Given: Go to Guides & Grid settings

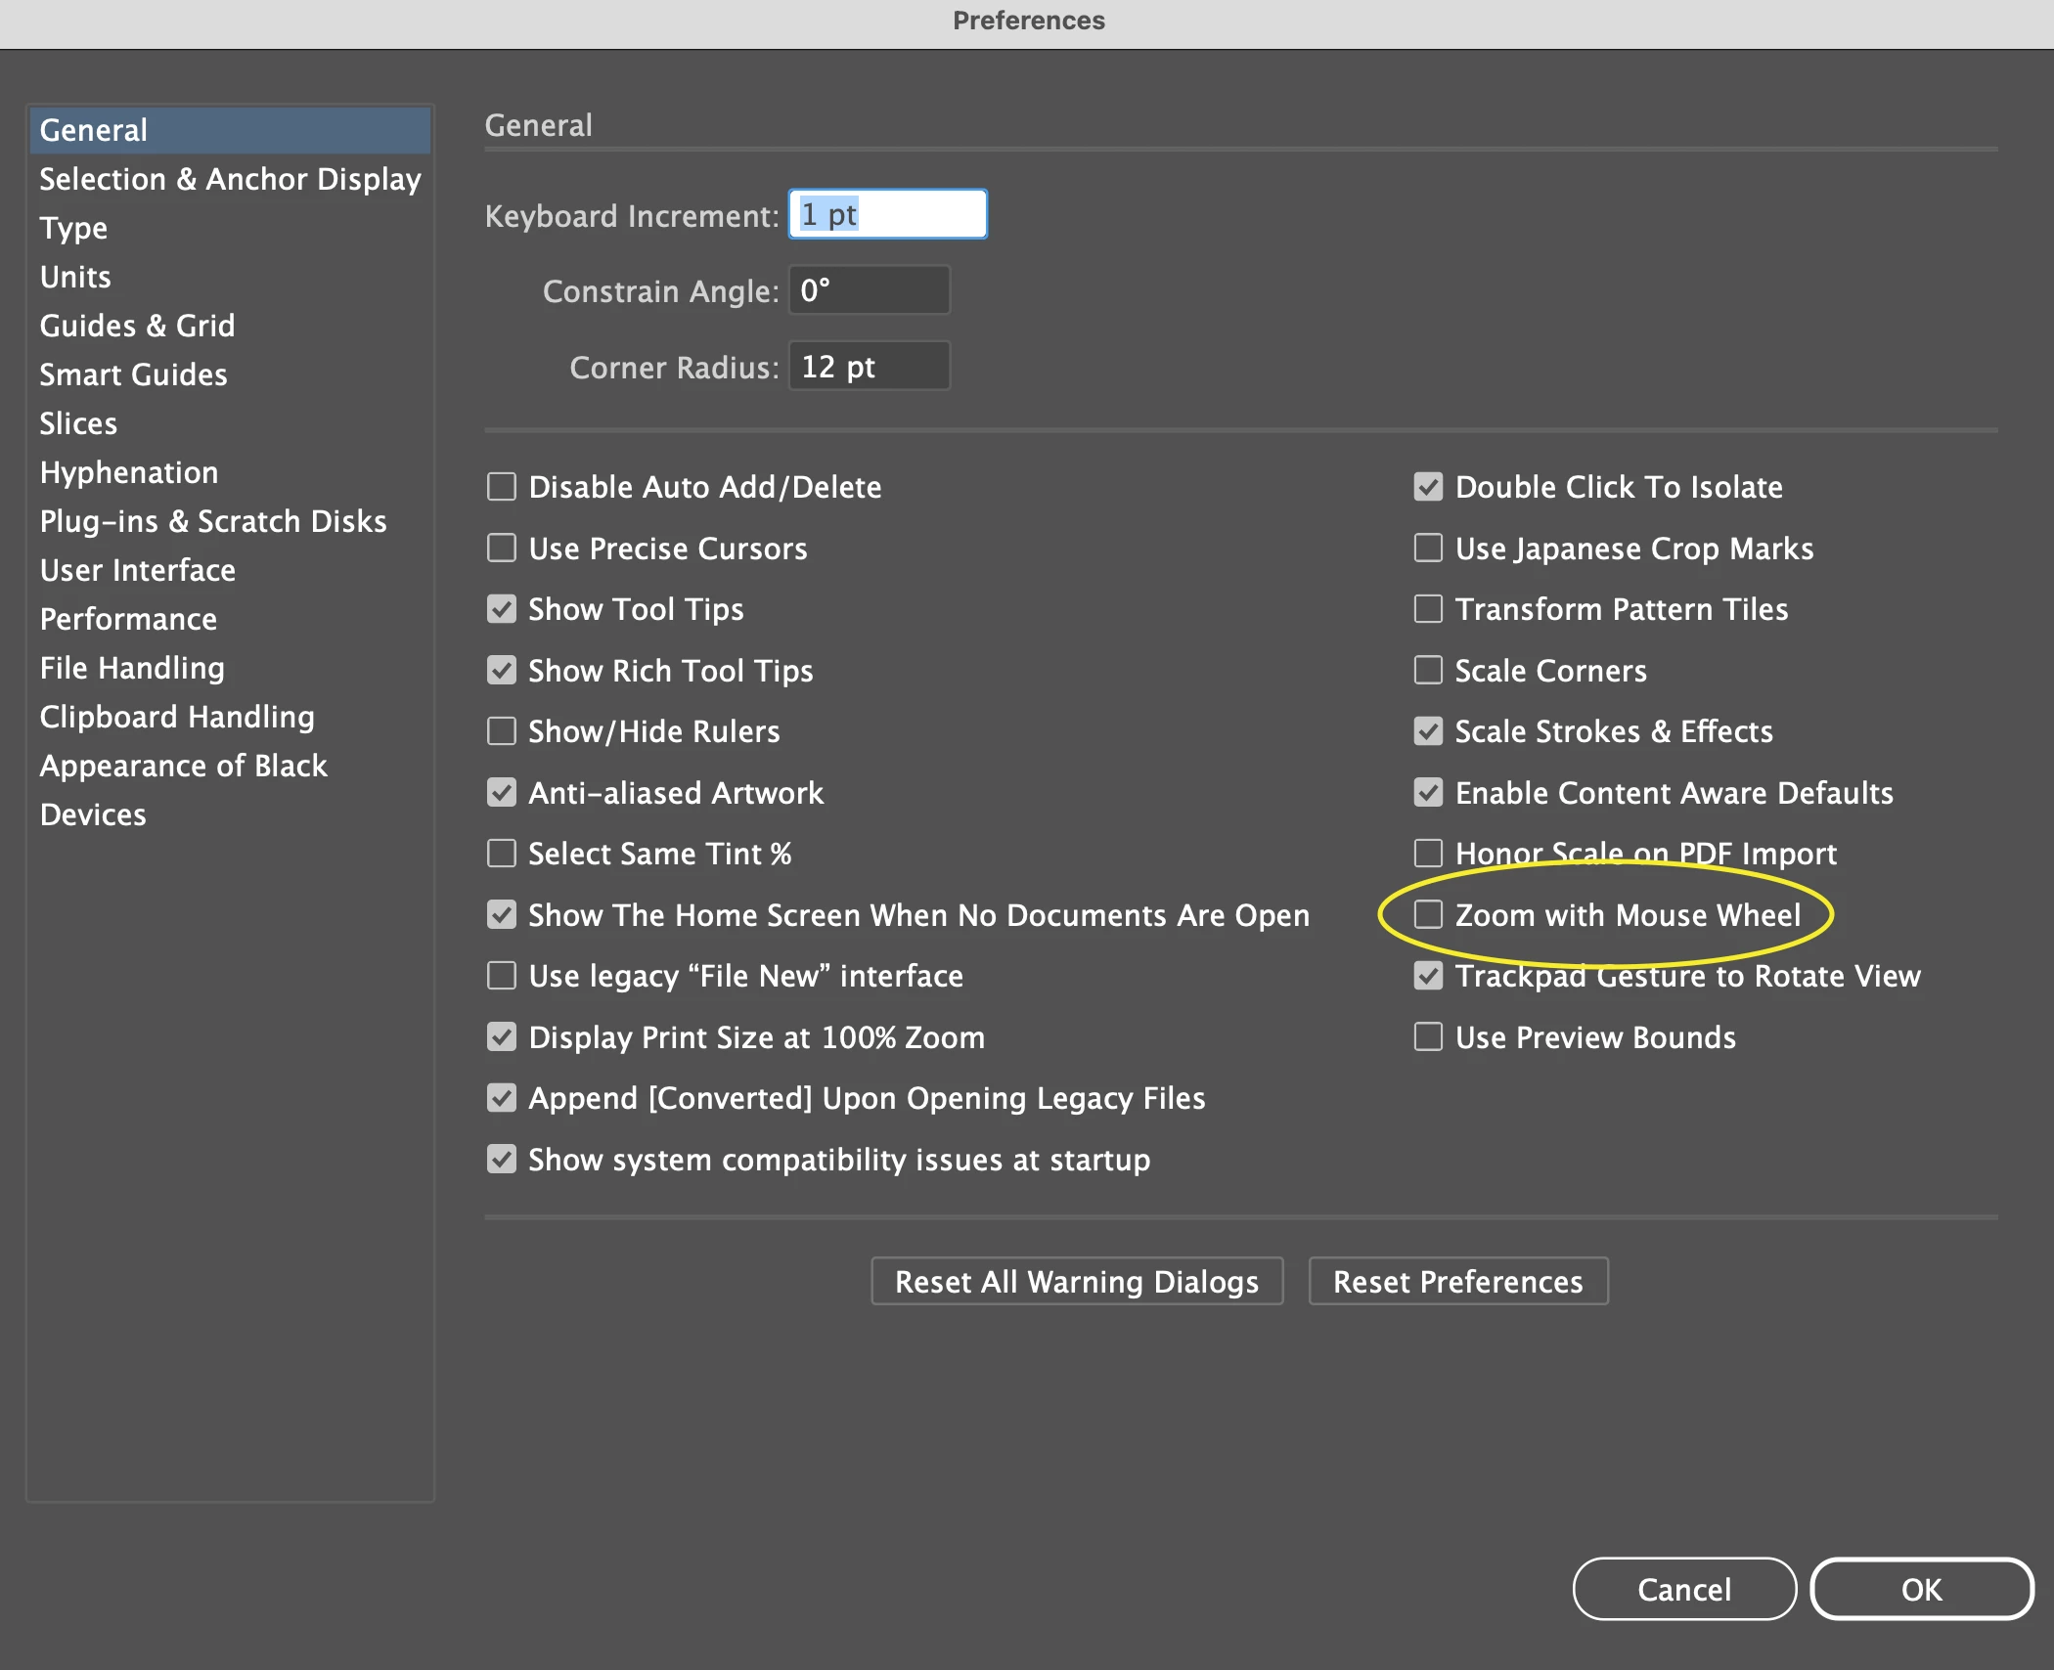Looking at the screenshot, I should 137,326.
